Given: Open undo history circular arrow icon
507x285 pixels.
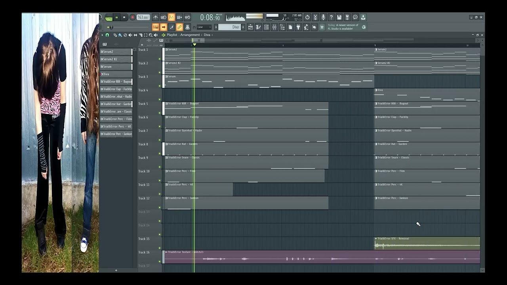Looking at the screenshot, I should (x=307, y=17).
